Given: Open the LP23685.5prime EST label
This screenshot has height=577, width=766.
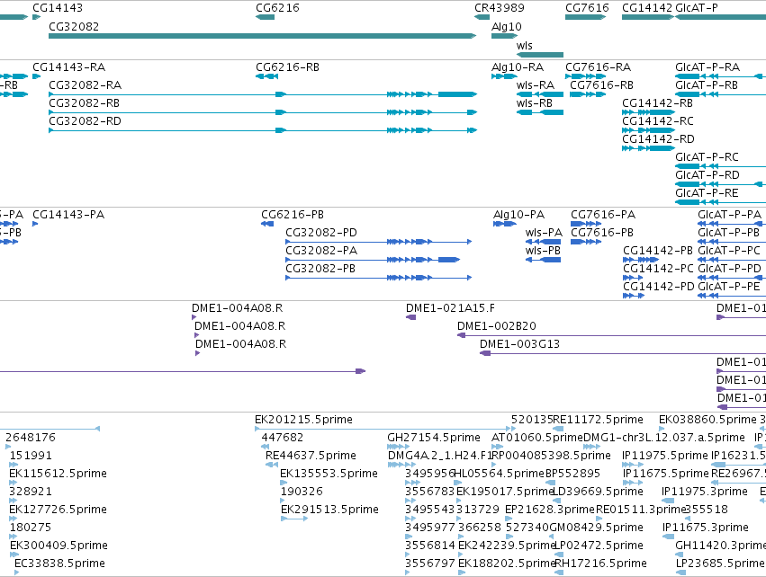Looking at the screenshot, I should point(720,564).
